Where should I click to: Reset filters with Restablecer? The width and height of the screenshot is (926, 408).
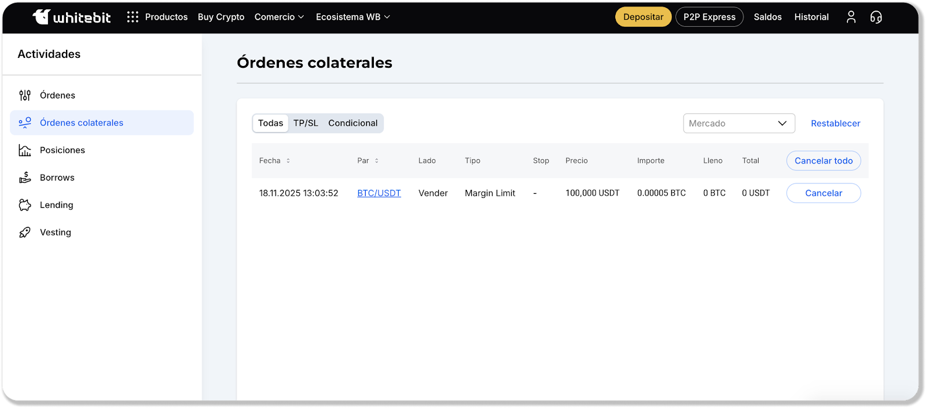click(x=835, y=123)
